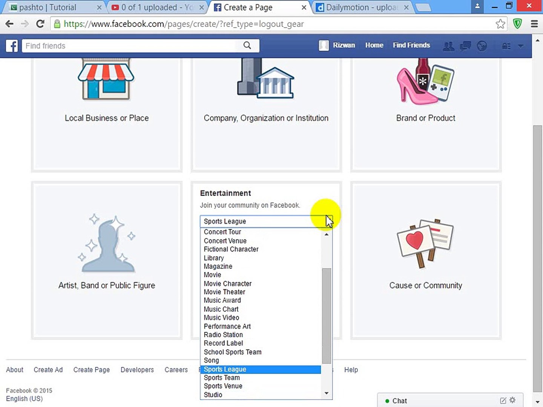The width and height of the screenshot is (543, 407).
Task: Open the About footer link
Action: click(x=14, y=370)
